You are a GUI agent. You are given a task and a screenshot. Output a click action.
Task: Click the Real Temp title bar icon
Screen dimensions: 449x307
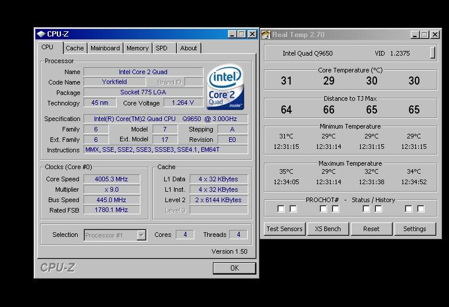point(266,35)
